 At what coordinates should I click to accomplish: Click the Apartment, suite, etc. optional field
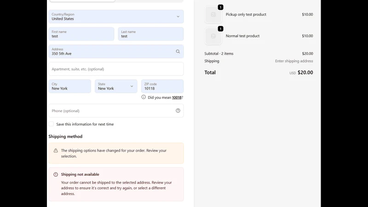(116, 69)
